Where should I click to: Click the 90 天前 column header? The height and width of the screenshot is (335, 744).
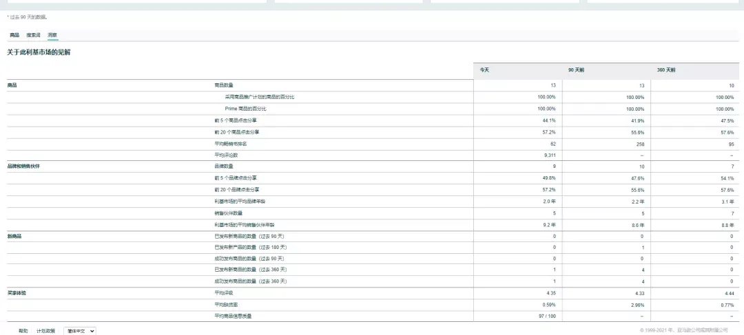point(576,70)
